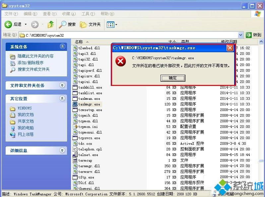
Task: Click the Back arrow toolbar icon
Action: (8, 24)
